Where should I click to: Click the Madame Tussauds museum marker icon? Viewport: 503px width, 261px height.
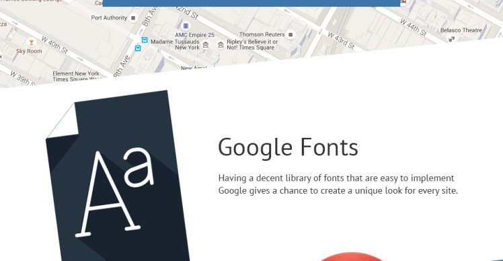[x=206, y=45]
